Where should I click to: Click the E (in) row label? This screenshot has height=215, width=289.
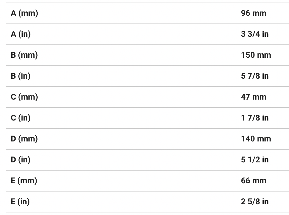click(20, 201)
